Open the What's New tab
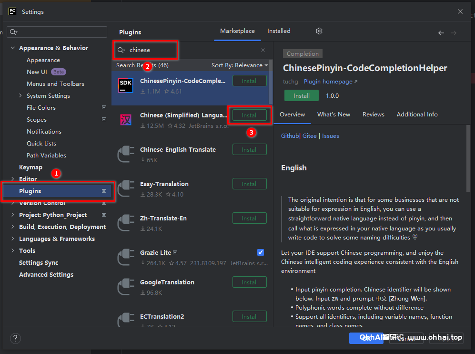The width and height of the screenshot is (475, 354). (x=334, y=115)
